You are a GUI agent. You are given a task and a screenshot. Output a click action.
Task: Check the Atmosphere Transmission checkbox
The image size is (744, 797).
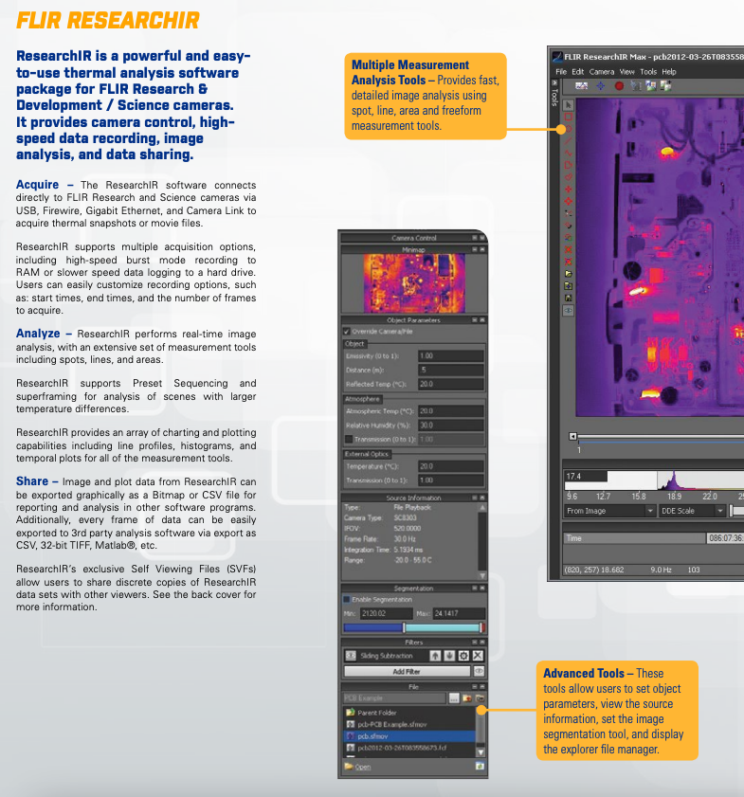point(349,440)
